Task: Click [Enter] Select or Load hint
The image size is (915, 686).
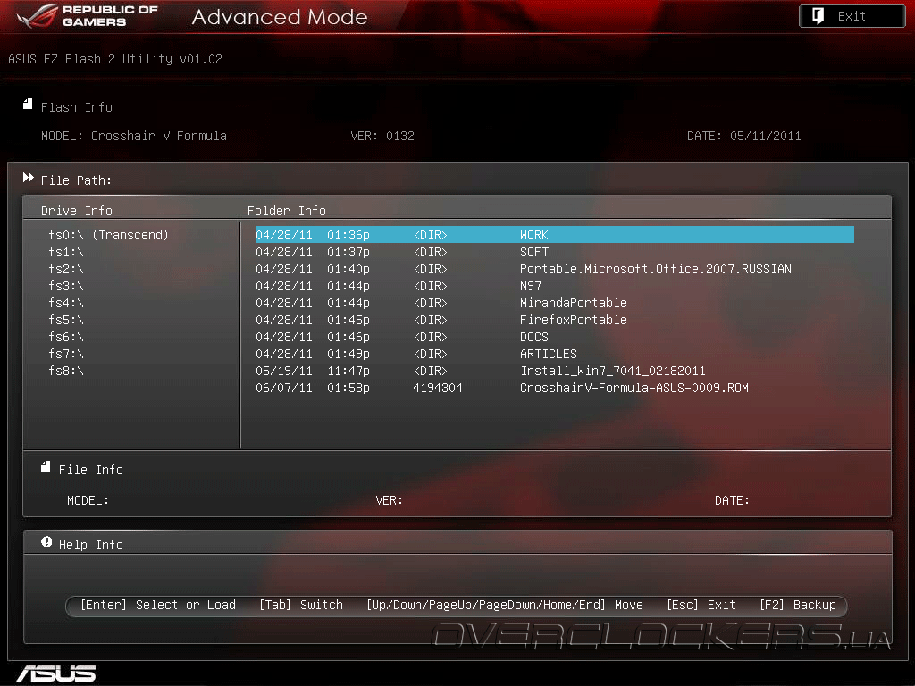Action: coord(157,605)
